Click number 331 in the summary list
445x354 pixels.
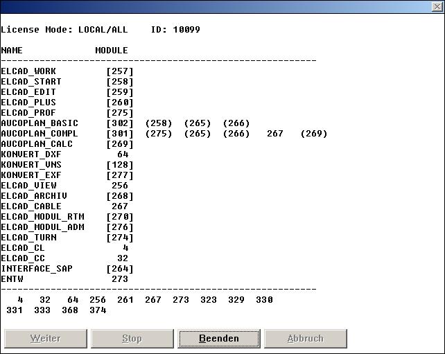(x=15, y=310)
